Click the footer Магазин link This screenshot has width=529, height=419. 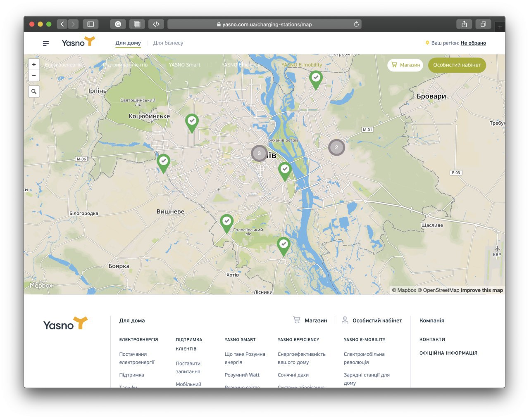coord(310,320)
